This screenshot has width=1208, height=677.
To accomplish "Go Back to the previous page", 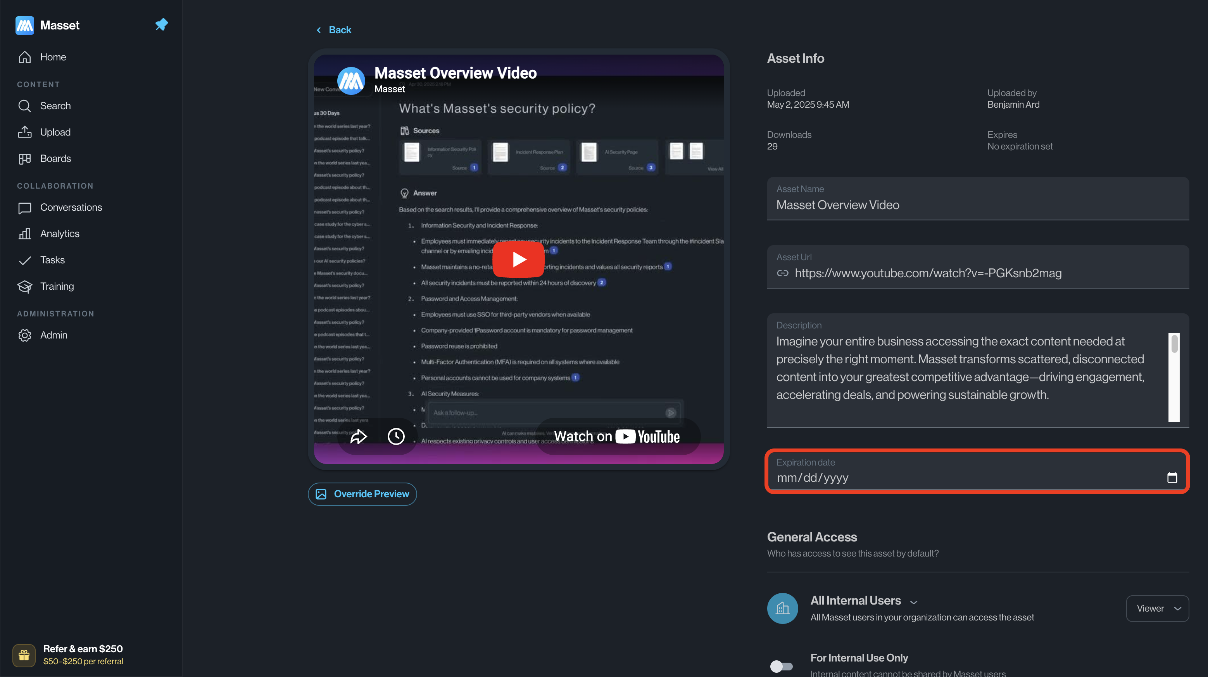I will (333, 30).
